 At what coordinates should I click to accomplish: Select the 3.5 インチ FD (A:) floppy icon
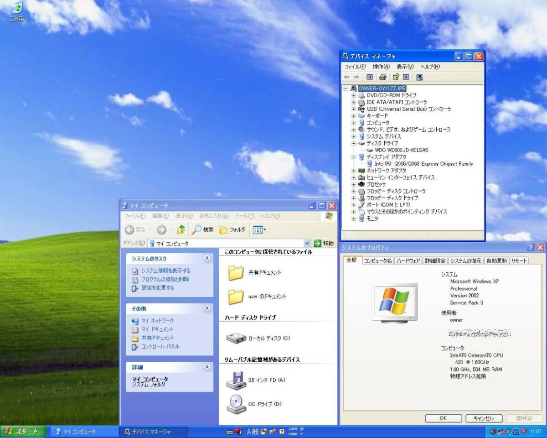click(x=236, y=380)
